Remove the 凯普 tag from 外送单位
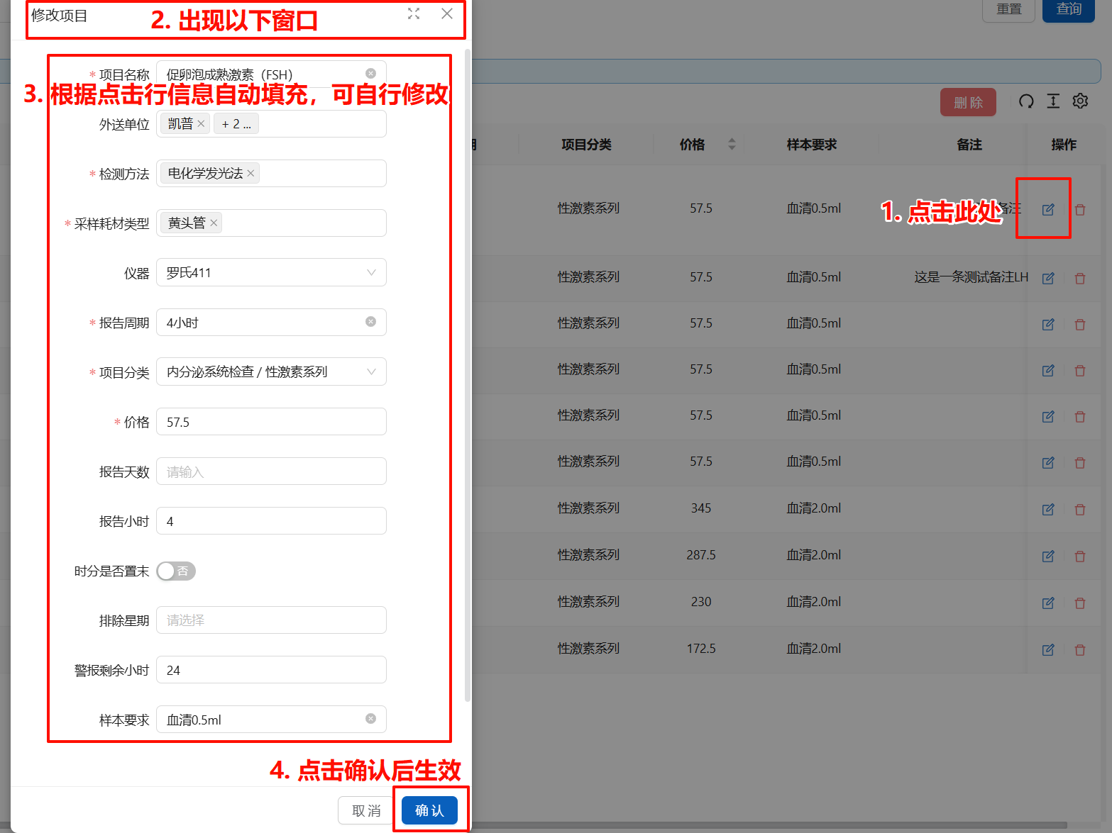 point(202,124)
